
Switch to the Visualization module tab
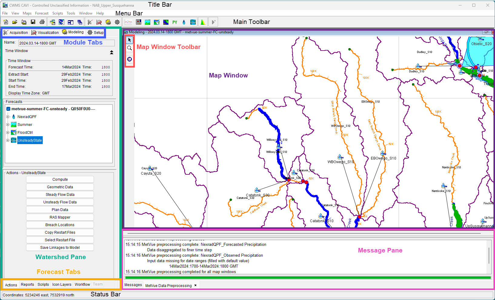coord(45,32)
